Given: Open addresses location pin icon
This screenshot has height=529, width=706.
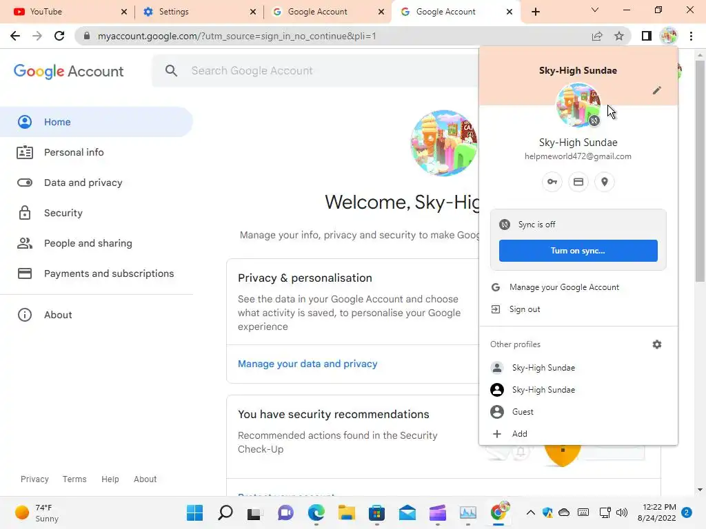Looking at the screenshot, I should (604, 182).
